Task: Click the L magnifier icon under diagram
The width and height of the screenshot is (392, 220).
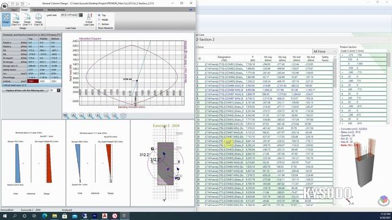Action: [x=81, y=116]
